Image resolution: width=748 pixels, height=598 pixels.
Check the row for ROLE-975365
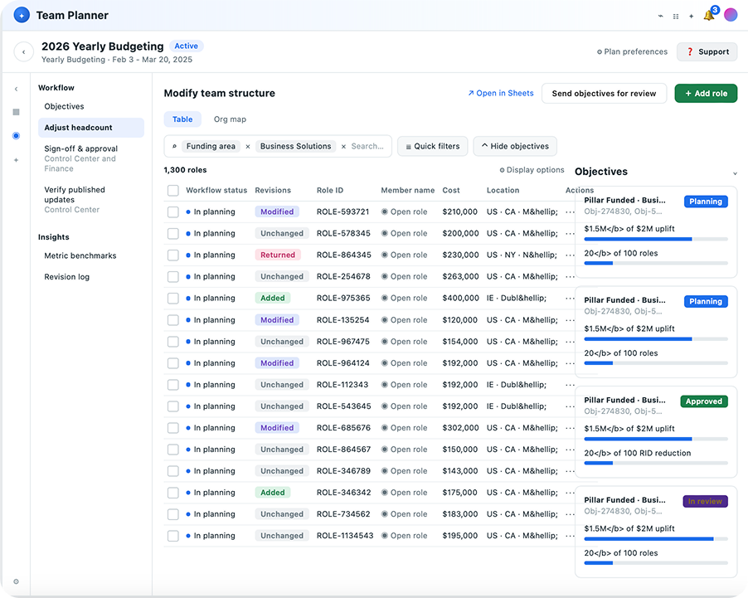pyautogui.click(x=173, y=299)
